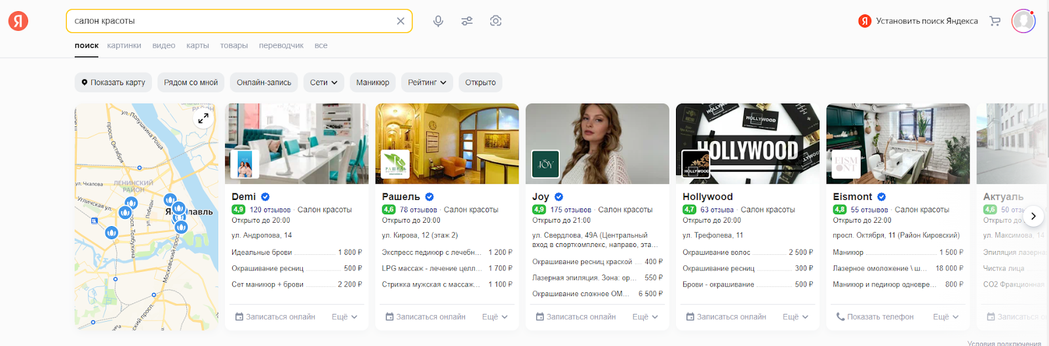Click 'Записаться онлайн' on Рашель card
The image size is (1049, 346).
point(426,317)
